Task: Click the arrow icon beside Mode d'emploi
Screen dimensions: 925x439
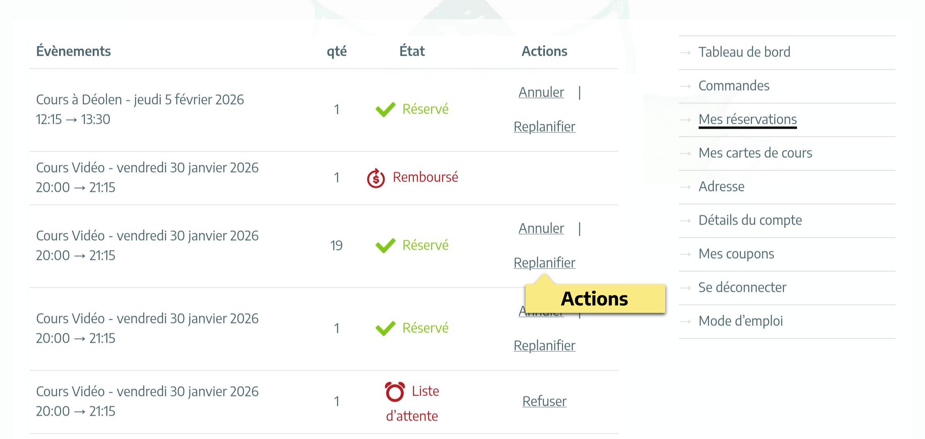Action: (686, 321)
